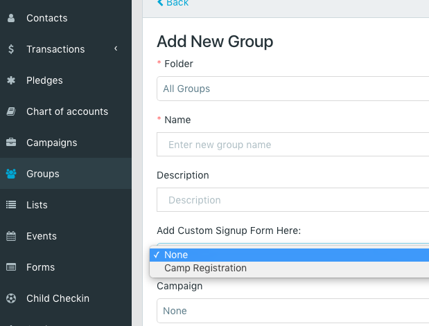Image resolution: width=429 pixels, height=326 pixels.
Task: Focus the Description text field
Action: pos(292,200)
